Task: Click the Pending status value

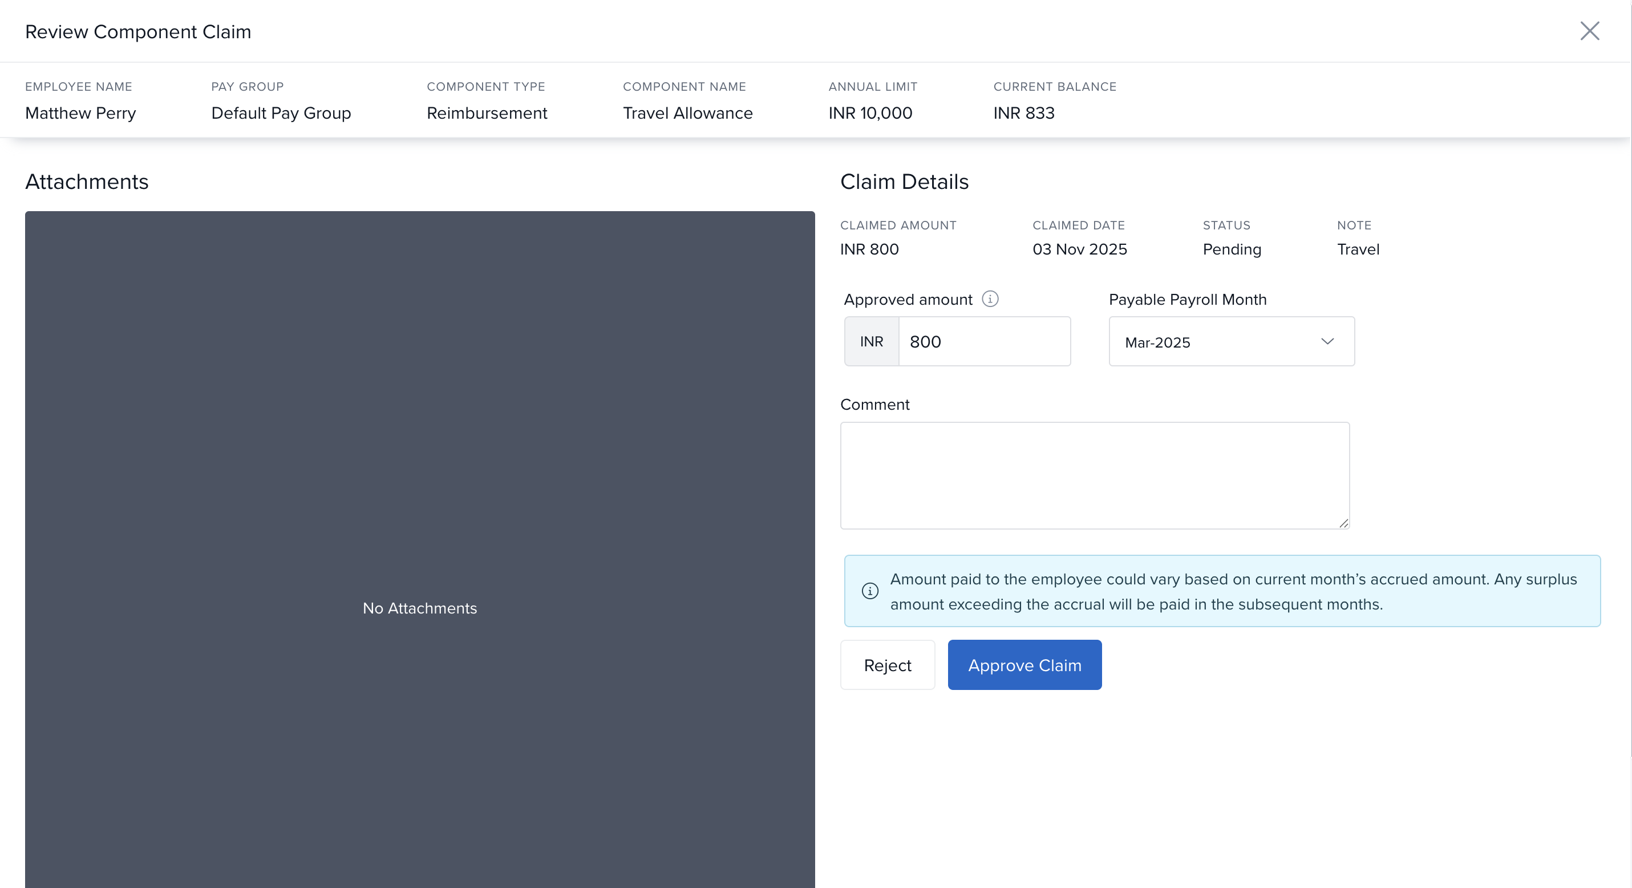Action: [x=1232, y=249]
